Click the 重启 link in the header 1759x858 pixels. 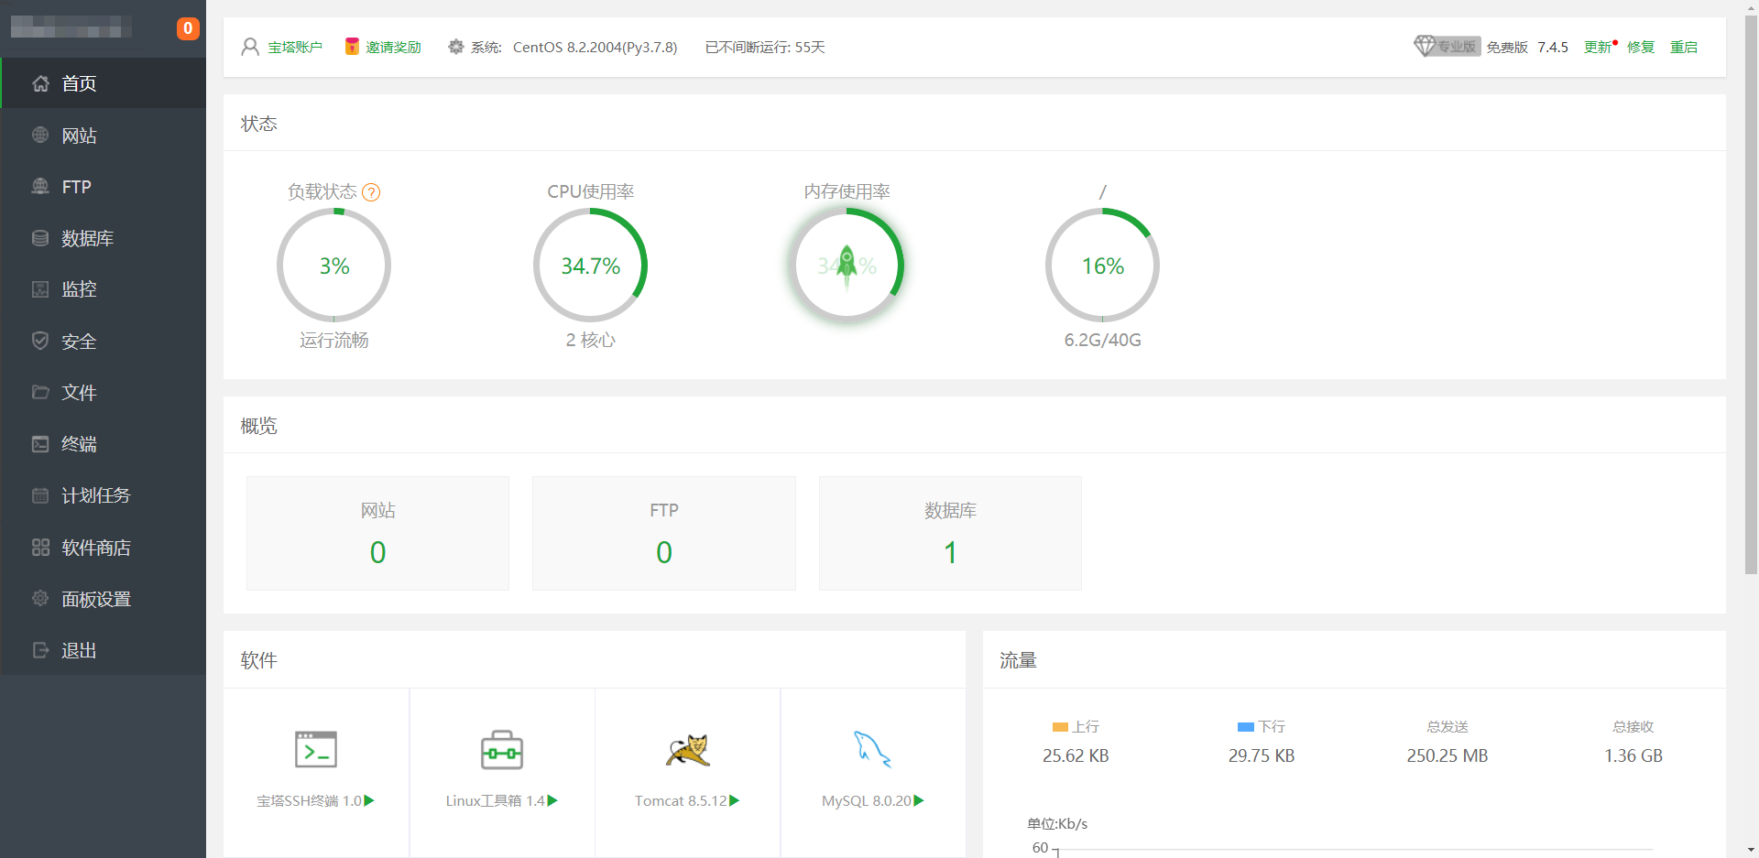(x=1684, y=48)
